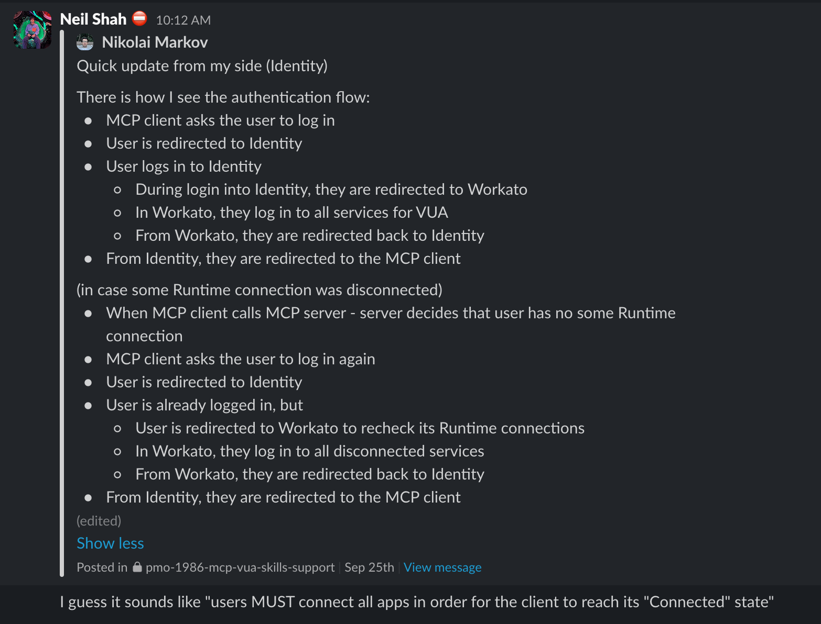Click the 10:12 AM message timestamp
The width and height of the screenshot is (821, 624).
(x=183, y=20)
